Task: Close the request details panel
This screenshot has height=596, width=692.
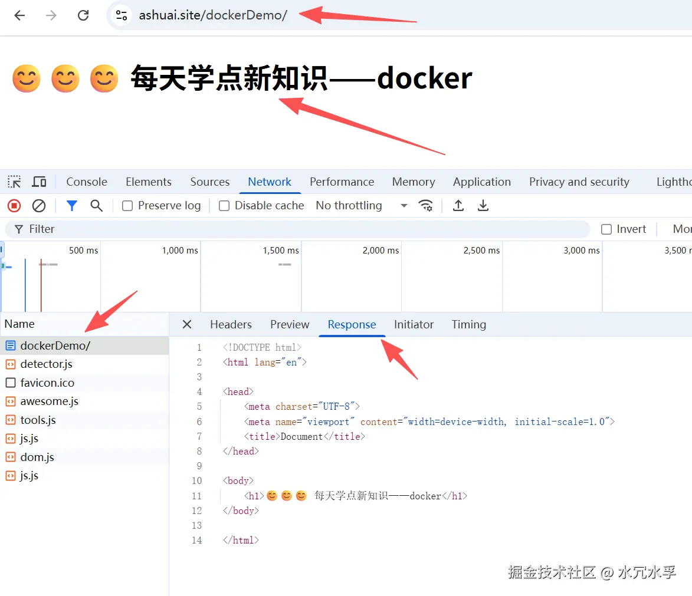Action: (x=187, y=324)
